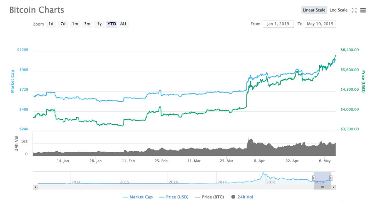Click the $4,000.00 price axis label
Screen dimensions: 376x202
pyautogui.click(x=350, y=110)
